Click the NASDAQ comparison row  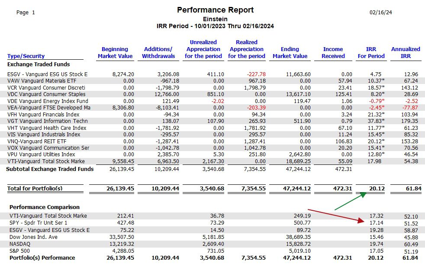coord(212,244)
